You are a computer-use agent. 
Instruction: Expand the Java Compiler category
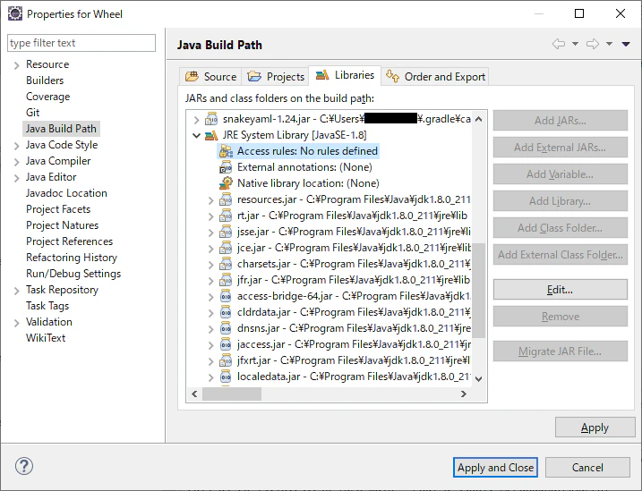click(16, 162)
